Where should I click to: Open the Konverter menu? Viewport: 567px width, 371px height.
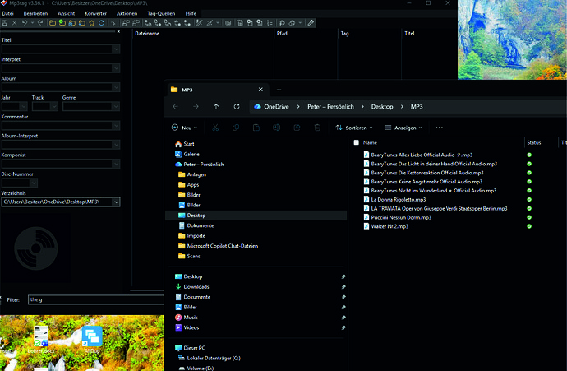[96, 13]
